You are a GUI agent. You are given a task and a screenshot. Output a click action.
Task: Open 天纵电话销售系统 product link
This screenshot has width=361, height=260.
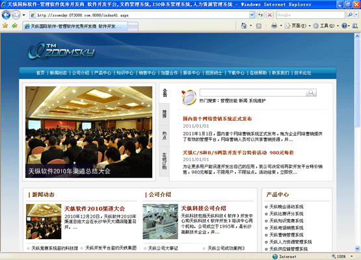pos(286,227)
